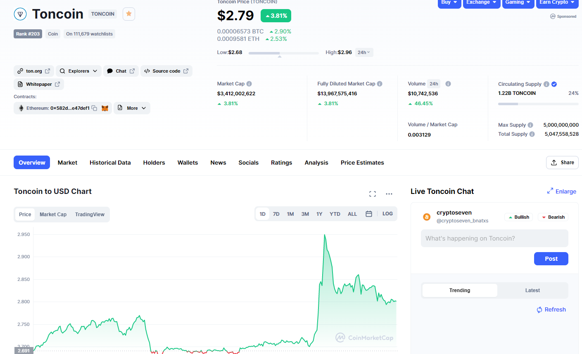The width and height of the screenshot is (582, 354).
Task: Post the chat message
Action: pyautogui.click(x=551, y=259)
